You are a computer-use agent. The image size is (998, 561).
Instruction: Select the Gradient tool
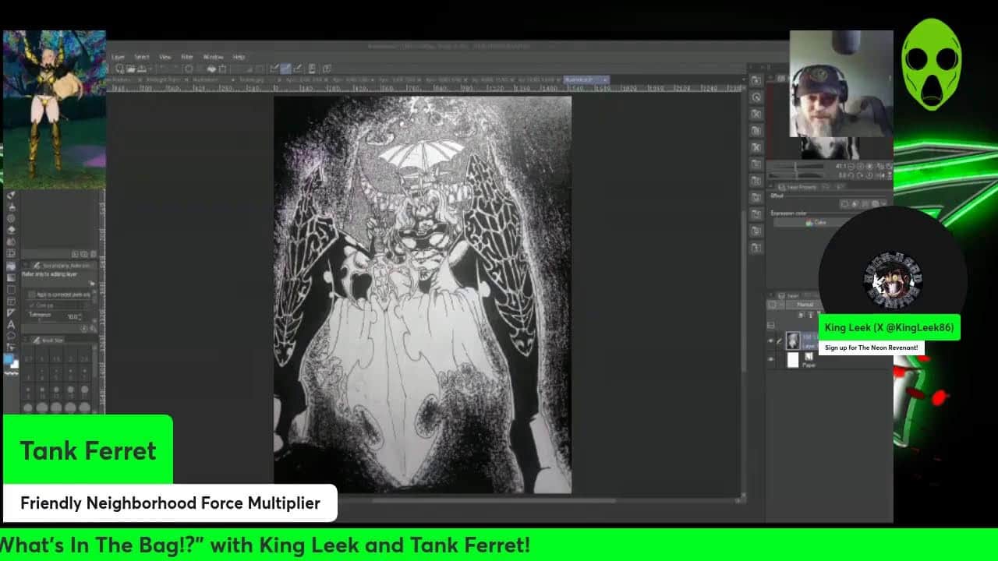[11, 277]
